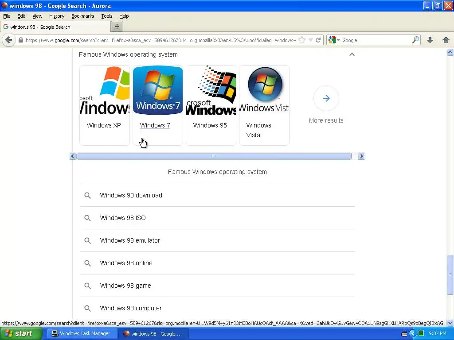Collapse Famous Windows operating system section
The height and width of the screenshot is (340, 454).
coord(352,54)
